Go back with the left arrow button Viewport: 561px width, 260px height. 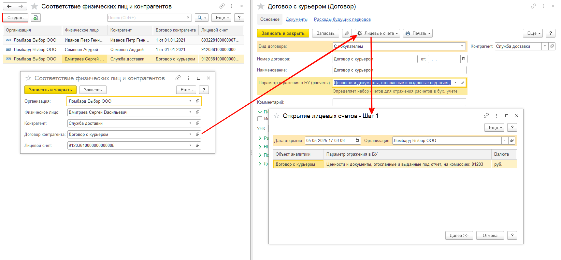pyautogui.click(x=9, y=6)
